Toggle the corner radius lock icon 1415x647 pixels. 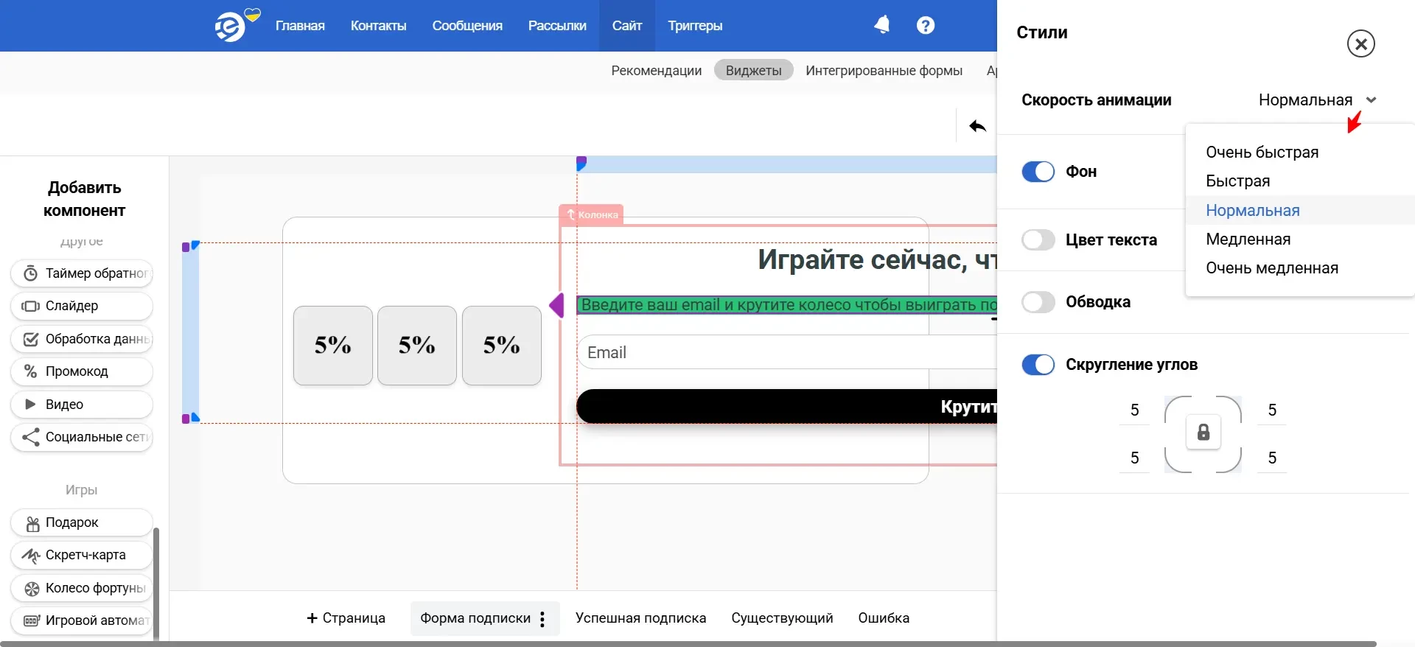click(1203, 433)
